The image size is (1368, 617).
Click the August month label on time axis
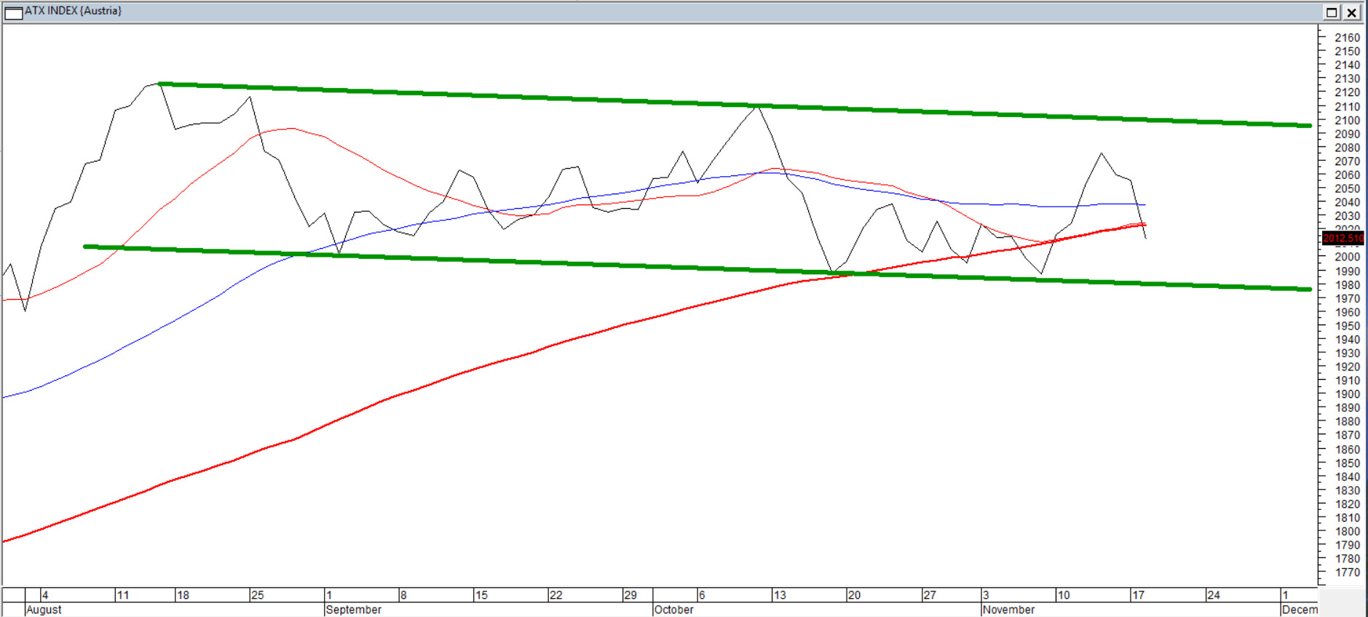(x=44, y=610)
